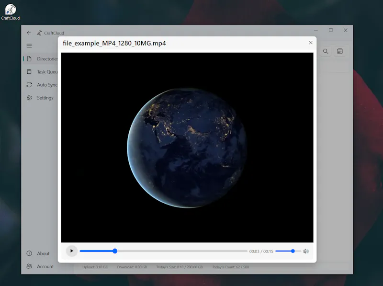Viewport: 383px width, 286px height.
Task: Play the video
Action: click(x=71, y=251)
